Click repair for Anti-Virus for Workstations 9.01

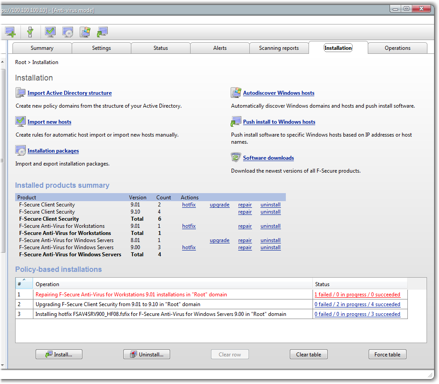point(245,226)
